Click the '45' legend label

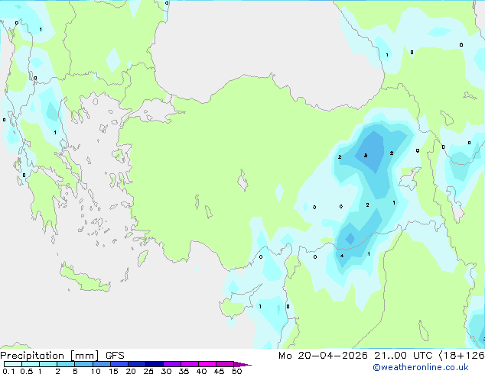[219, 371]
